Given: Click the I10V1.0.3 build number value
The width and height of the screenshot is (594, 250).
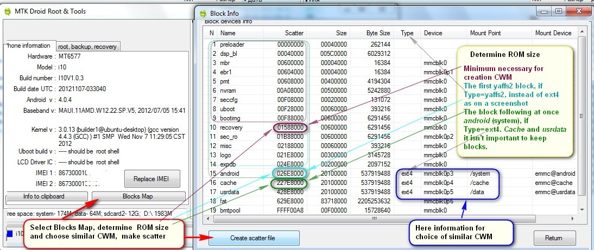Looking at the screenshot, I should coord(71,78).
